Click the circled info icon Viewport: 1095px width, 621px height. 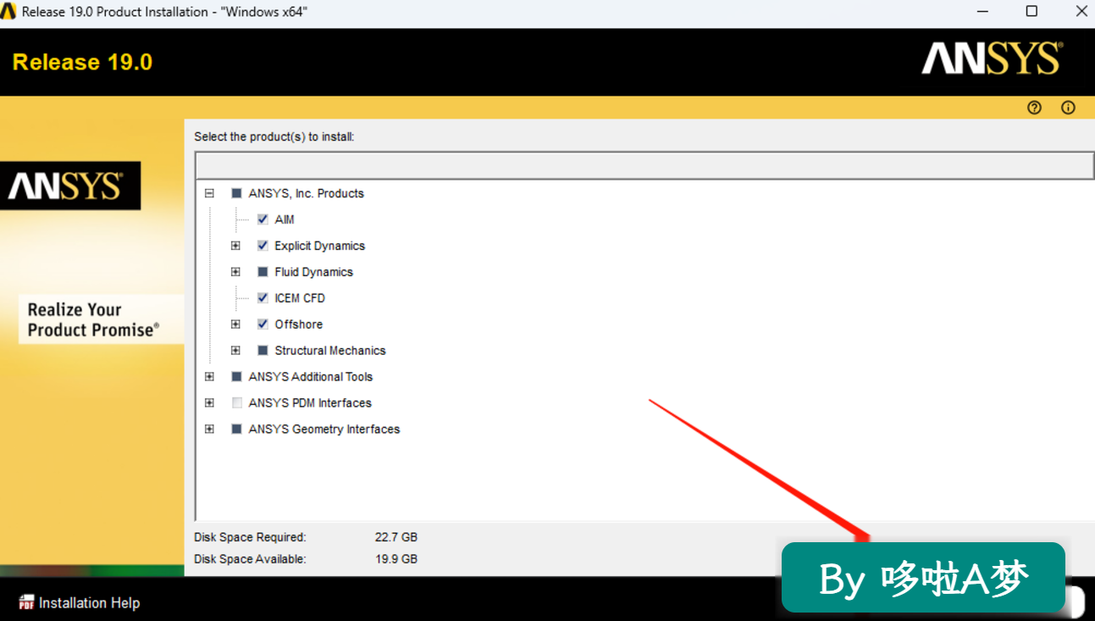(x=1068, y=108)
